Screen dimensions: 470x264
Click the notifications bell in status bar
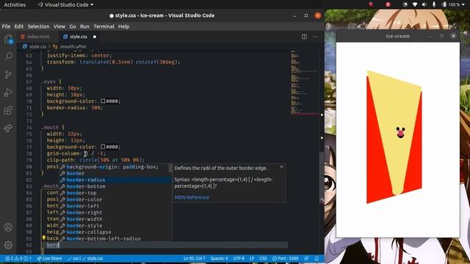(317, 258)
